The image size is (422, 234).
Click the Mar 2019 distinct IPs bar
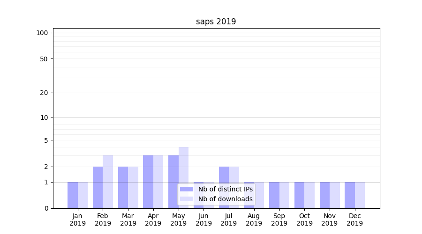(123, 187)
